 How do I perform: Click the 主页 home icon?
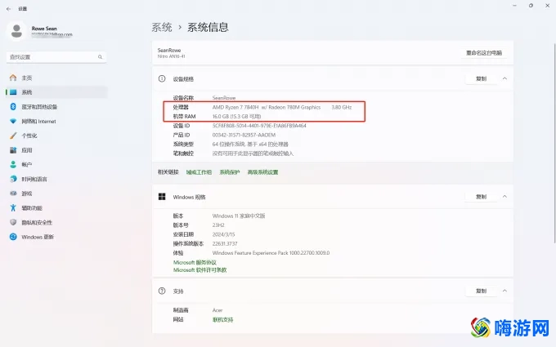[13, 78]
